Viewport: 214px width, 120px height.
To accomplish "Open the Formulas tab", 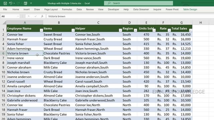I will pos(67,9).
